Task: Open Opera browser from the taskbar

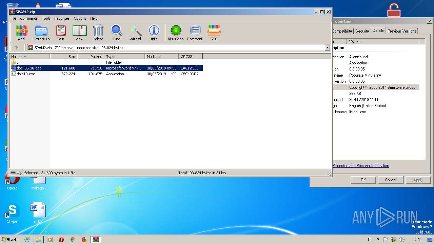Action: [x=61, y=240]
